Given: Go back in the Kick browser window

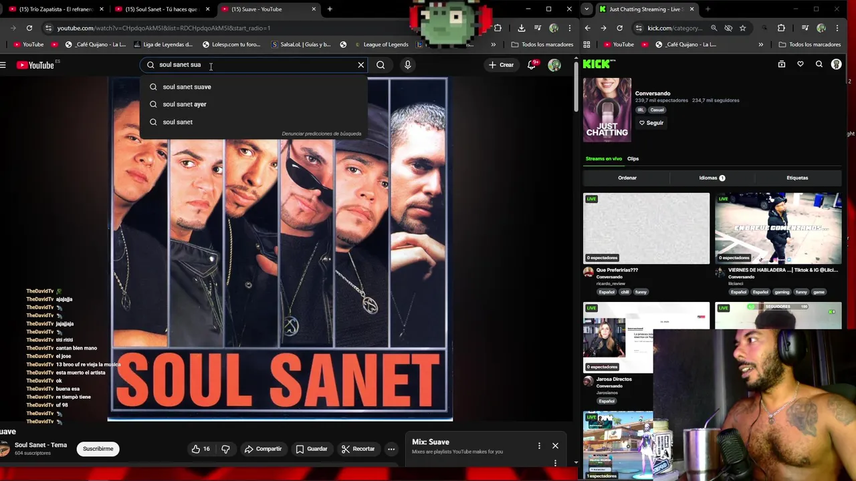Looking at the screenshot, I should (588, 28).
